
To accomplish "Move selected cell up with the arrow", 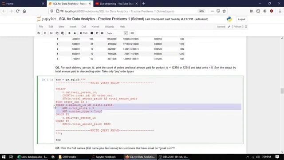I will [69, 33].
